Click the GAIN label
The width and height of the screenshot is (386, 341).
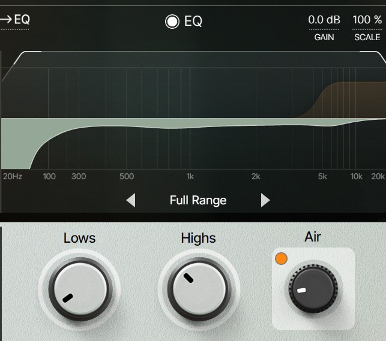324,37
